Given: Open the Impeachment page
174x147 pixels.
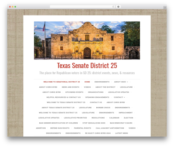Looking at the screenshot, I should coord(126,113).
